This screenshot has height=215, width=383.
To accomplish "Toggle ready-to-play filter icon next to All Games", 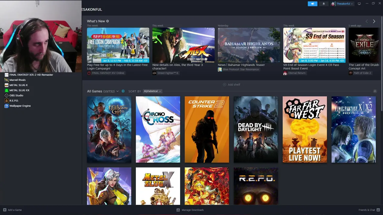I will tap(123, 91).
